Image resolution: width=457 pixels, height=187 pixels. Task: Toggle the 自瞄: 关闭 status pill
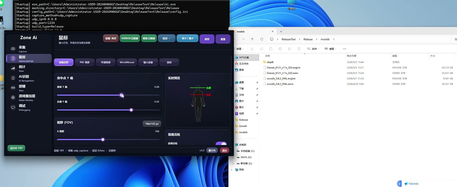coord(111,38)
